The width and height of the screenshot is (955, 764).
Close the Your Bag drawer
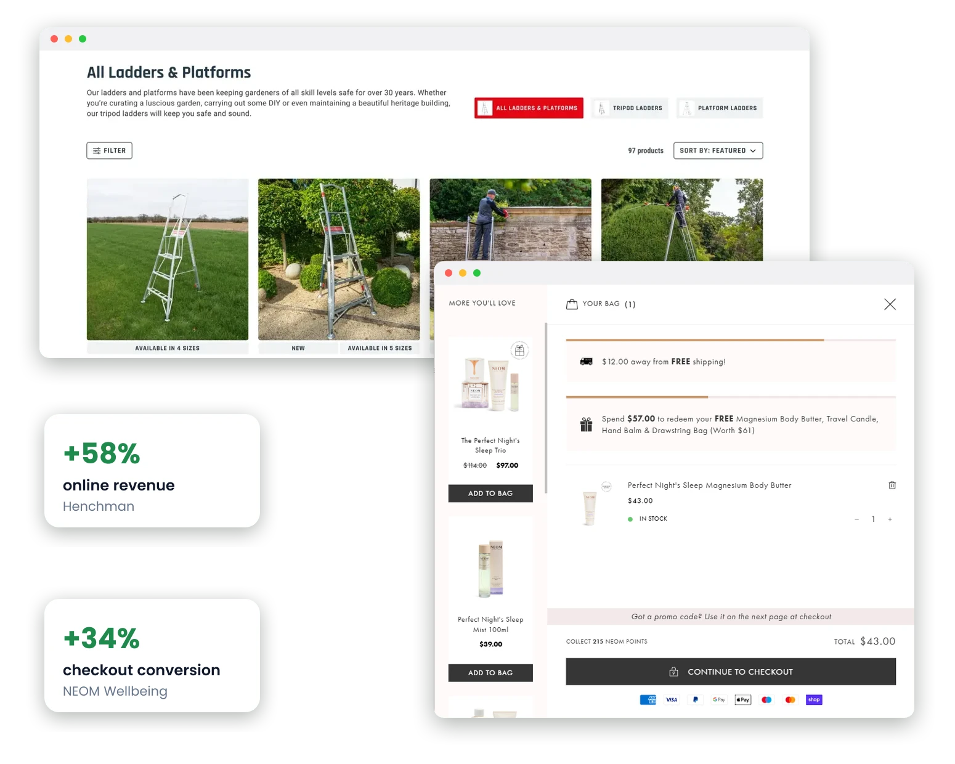pos(890,304)
